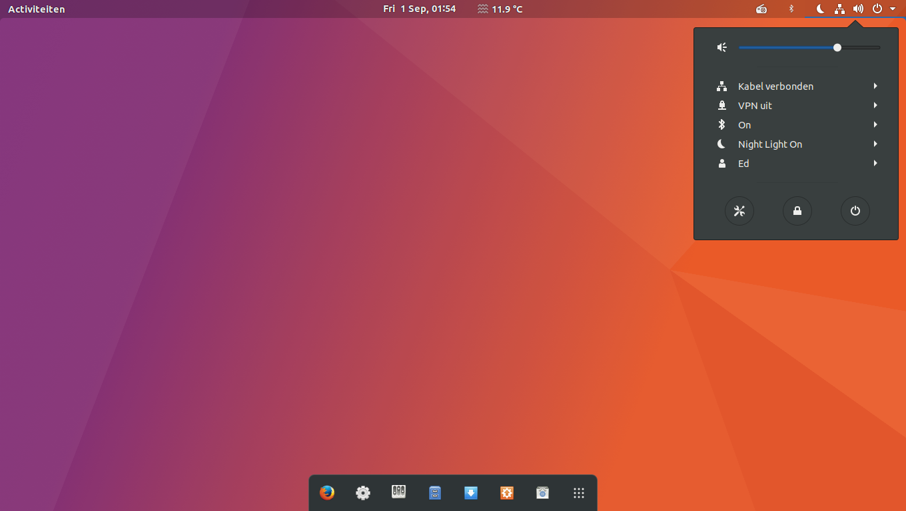Collapse system menu via top bar down arrow

point(893,9)
